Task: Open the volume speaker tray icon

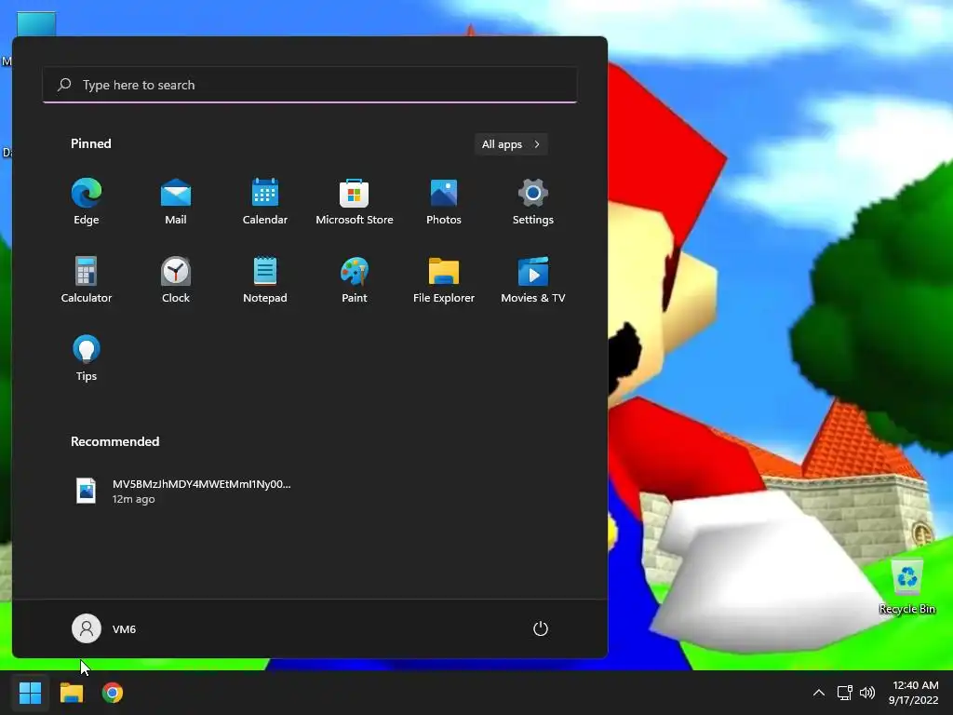Action: tap(867, 693)
